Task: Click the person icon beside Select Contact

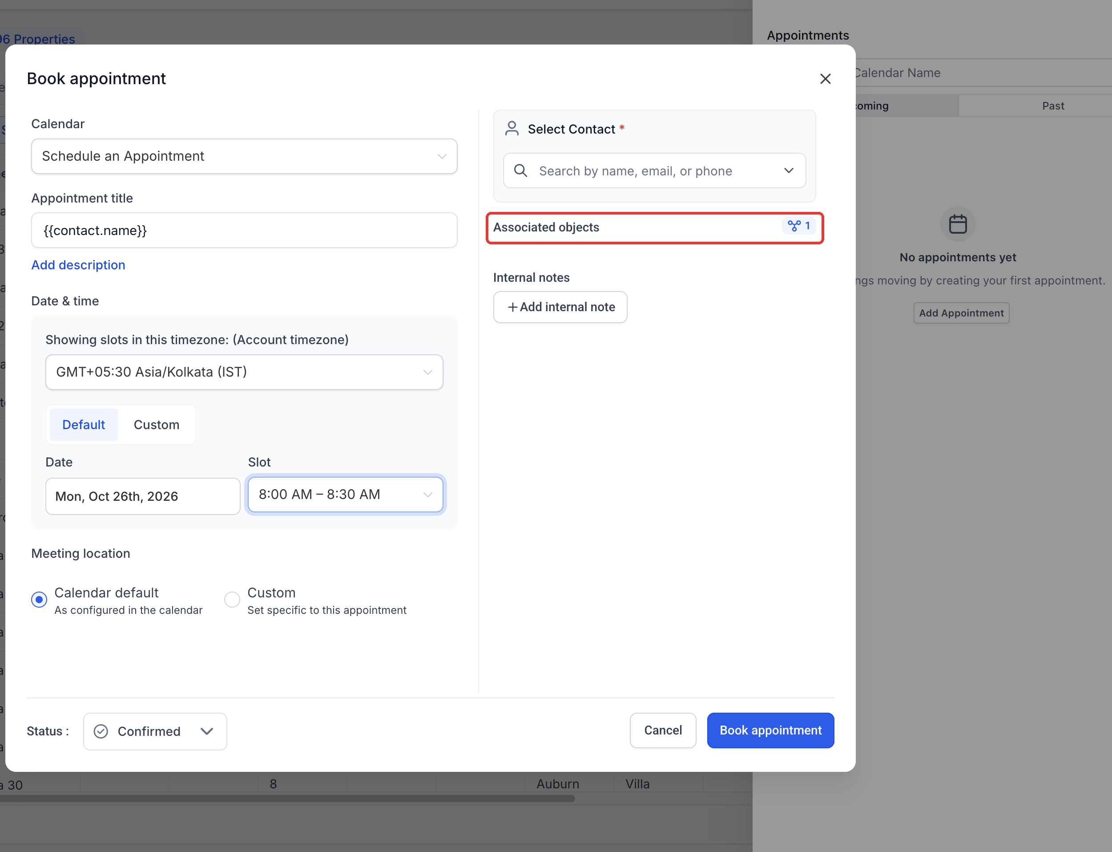Action: [512, 128]
